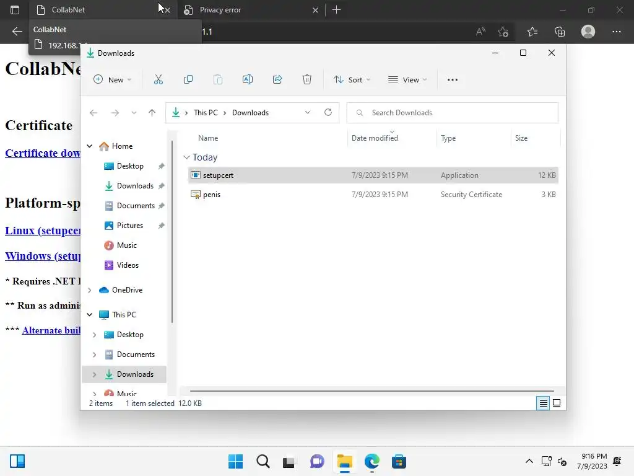Viewport: 634px width, 476px height.
Task: Open the clock and date in taskbar
Action: [591, 461]
